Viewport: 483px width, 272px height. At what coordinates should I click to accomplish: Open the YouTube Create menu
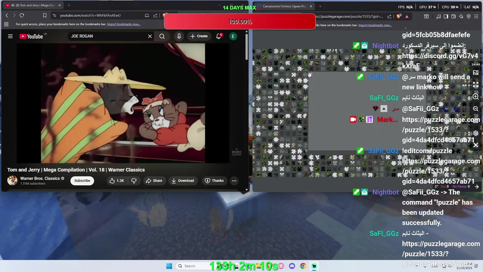pos(199,36)
